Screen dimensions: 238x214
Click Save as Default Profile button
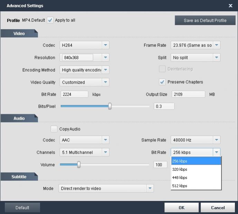pyautogui.click(x=205, y=20)
